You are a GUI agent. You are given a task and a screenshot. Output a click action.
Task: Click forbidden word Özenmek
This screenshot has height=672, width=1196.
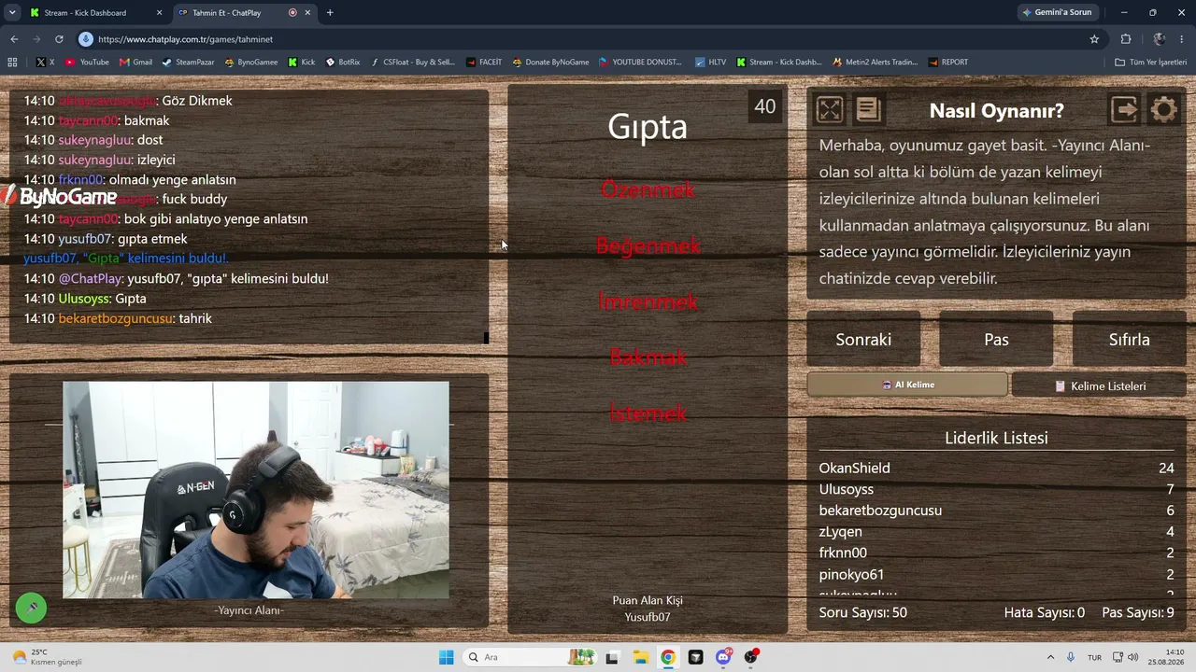coord(648,189)
